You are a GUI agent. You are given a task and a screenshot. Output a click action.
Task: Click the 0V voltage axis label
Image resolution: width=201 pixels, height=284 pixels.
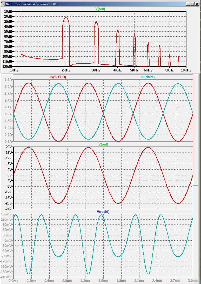pos(10,175)
